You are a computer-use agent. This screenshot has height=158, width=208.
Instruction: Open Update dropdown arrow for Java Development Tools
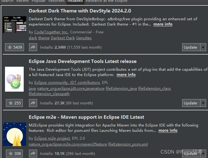tap(203, 103)
